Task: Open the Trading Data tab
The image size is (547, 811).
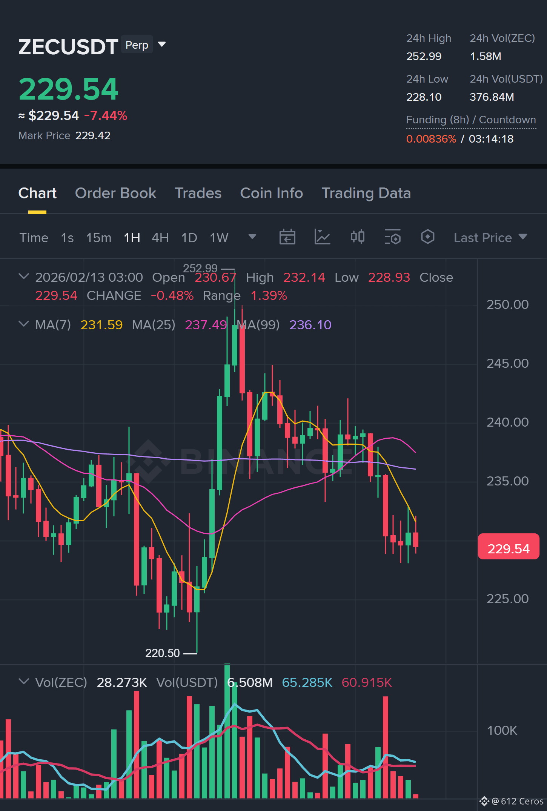Action: [366, 193]
